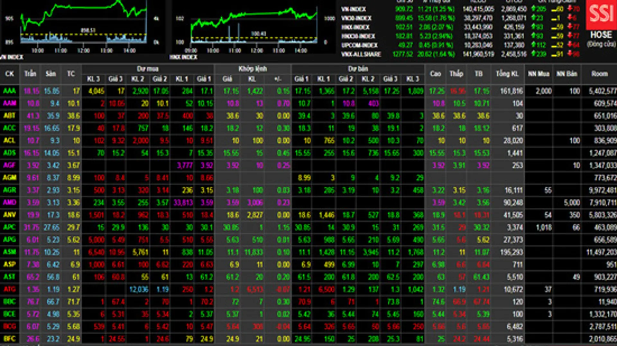Click bid volume 12,036 in ATG row

(139, 289)
